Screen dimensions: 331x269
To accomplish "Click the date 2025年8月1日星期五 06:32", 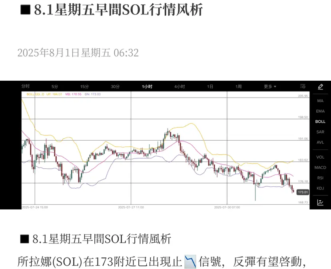I will pyautogui.click(x=78, y=53).
